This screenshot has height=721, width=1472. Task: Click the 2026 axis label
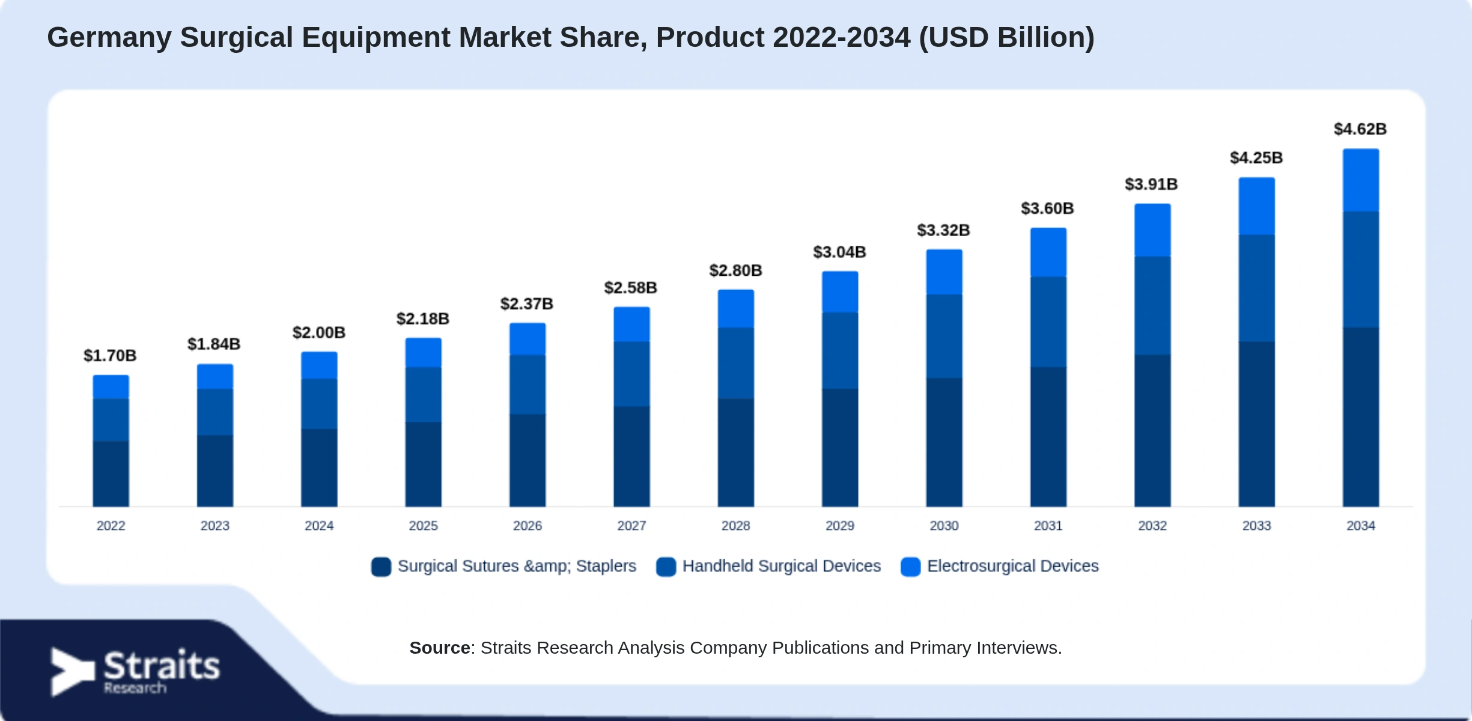(528, 526)
